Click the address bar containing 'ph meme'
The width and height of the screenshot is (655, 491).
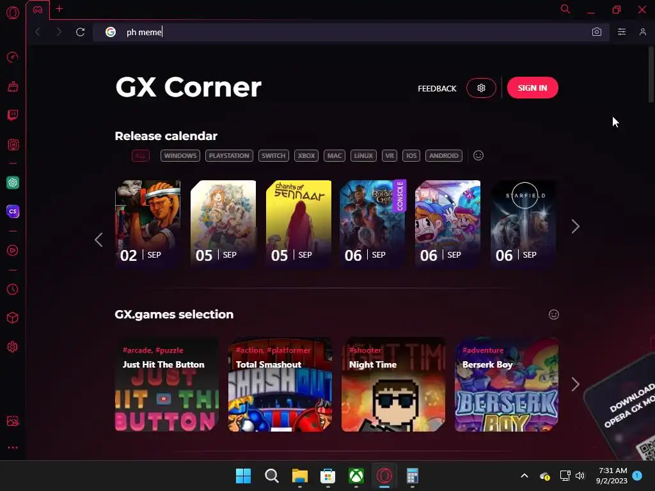(351, 32)
